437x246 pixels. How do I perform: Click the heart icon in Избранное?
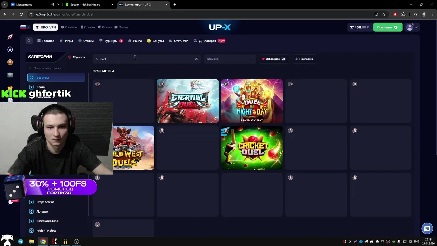pyautogui.click(x=263, y=59)
